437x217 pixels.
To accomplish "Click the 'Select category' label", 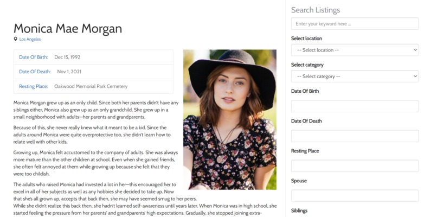I will point(307,65).
